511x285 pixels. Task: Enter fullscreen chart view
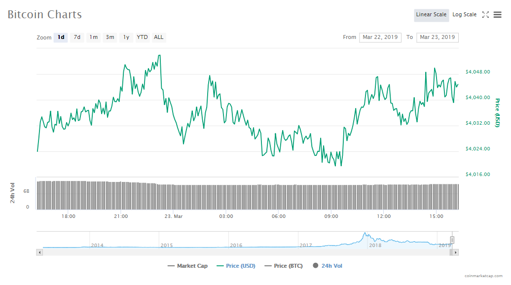click(485, 15)
